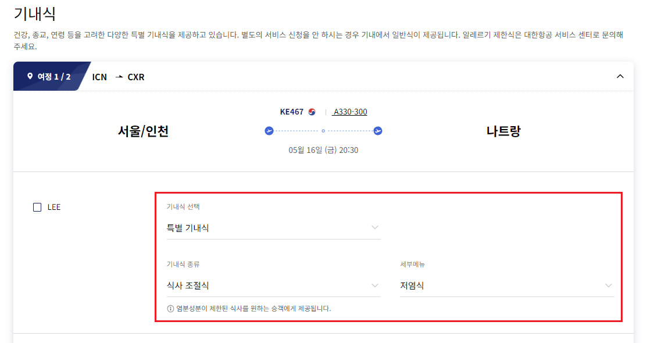Screen dimensions: 647x343
Task: Click the airplane icon between ICN and CXR
Action: pos(118,76)
